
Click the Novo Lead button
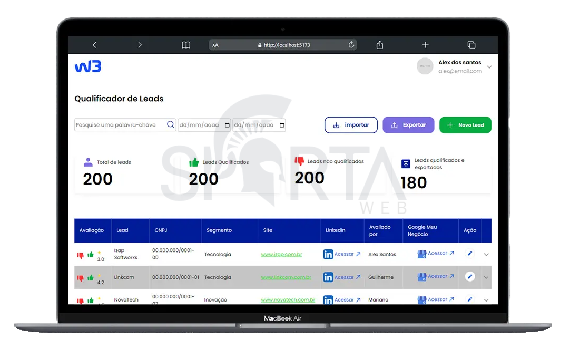pos(465,125)
